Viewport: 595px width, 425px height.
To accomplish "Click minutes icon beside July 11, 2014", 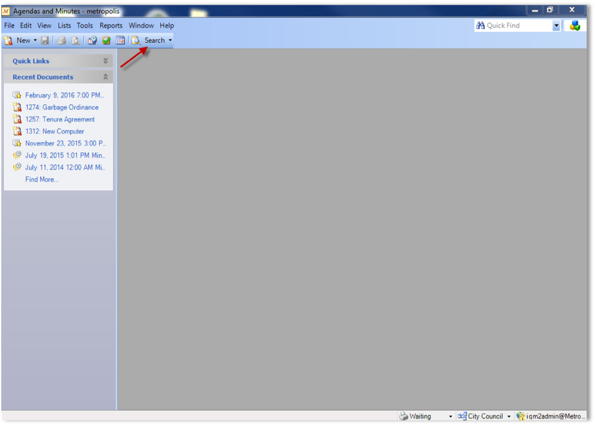I will [17, 167].
